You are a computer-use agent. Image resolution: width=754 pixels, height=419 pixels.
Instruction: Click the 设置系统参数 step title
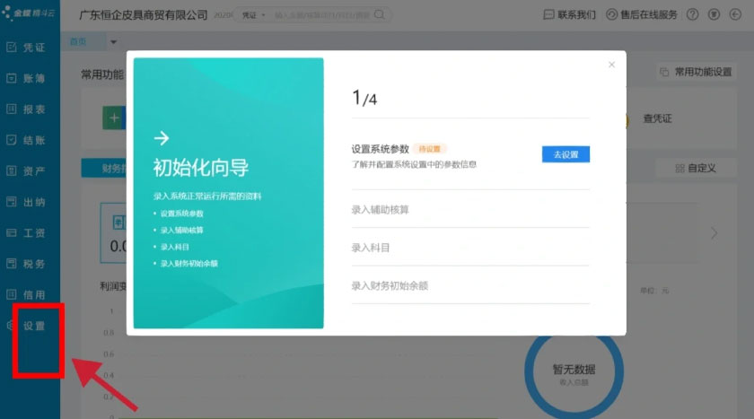tap(380, 149)
